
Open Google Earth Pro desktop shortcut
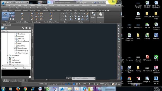tap(129, 69)
